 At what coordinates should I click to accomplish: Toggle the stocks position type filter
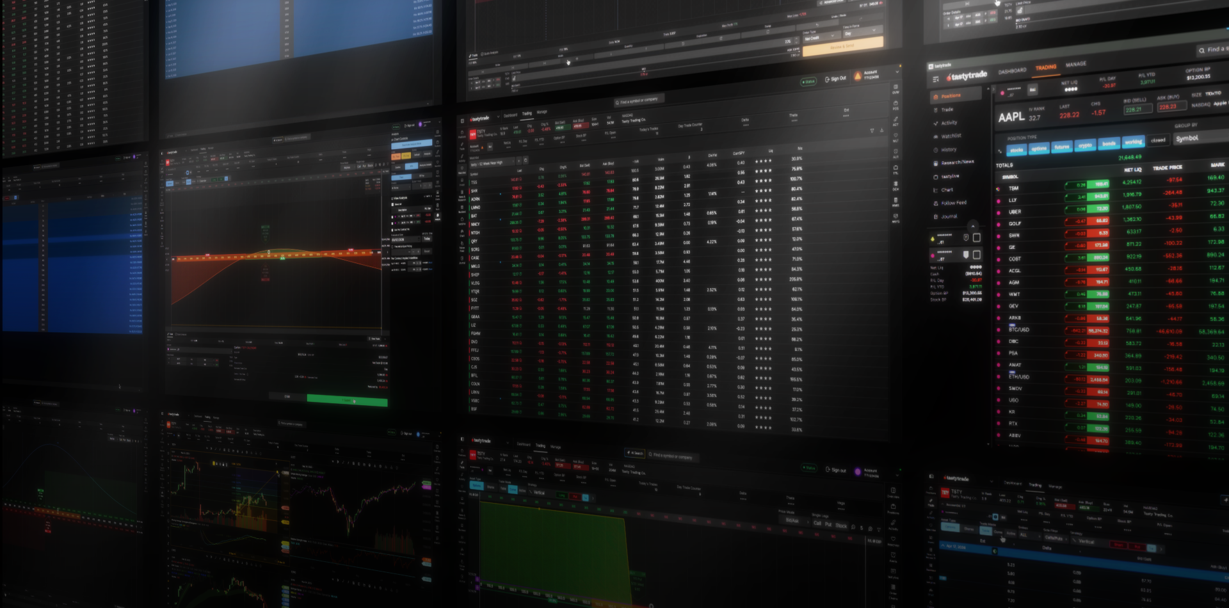click(x=1016, y=150)
